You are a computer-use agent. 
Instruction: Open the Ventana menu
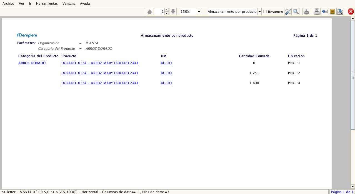(x=69, y=4)
